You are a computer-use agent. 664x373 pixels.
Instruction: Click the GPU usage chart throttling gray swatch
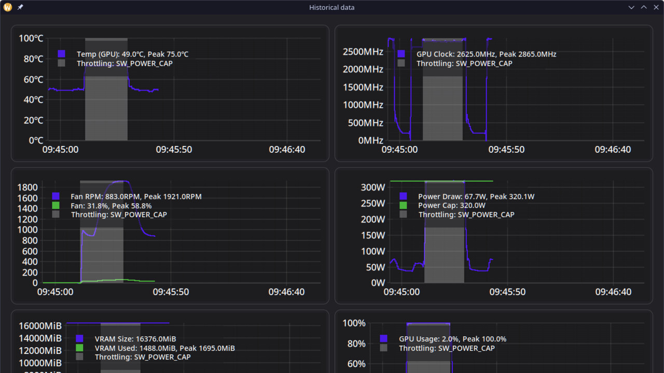(384, 348)
